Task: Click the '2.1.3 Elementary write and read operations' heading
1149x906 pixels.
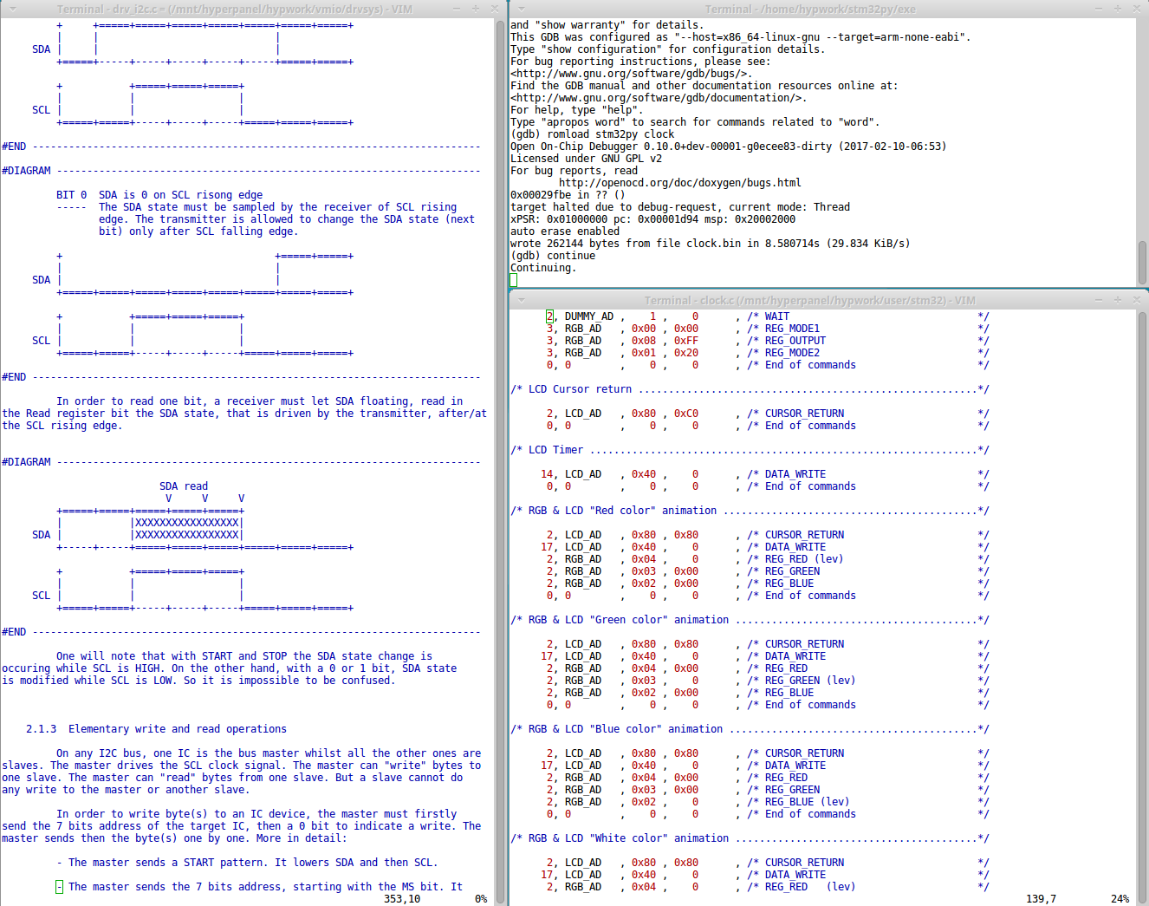Action: (156, 729)
